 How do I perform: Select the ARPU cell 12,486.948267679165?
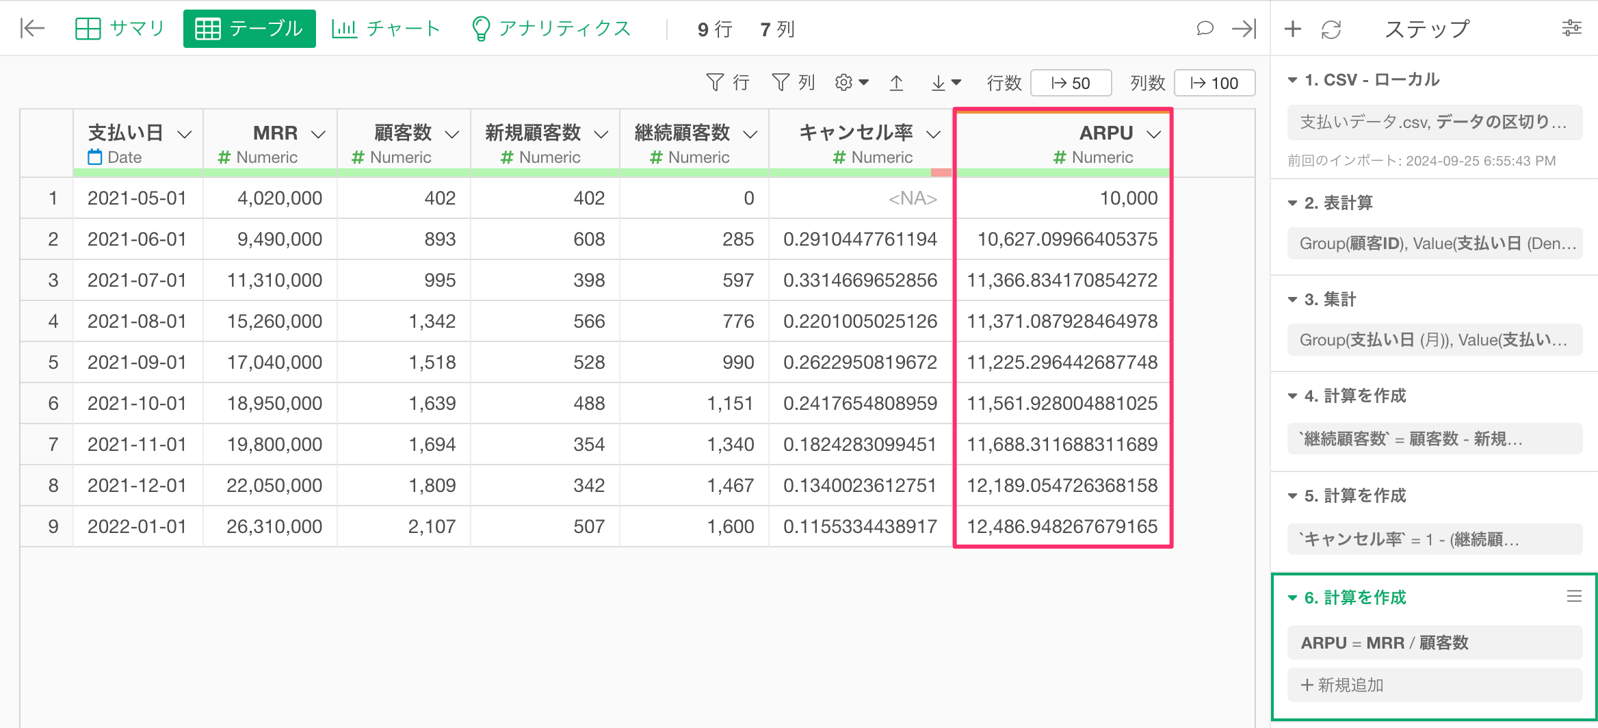1062,527
